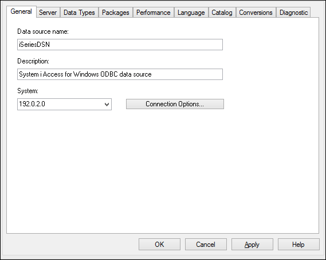This screenshot has width=326, height=260.
Task: Open the Data Types tab
Action: (79, 13)
